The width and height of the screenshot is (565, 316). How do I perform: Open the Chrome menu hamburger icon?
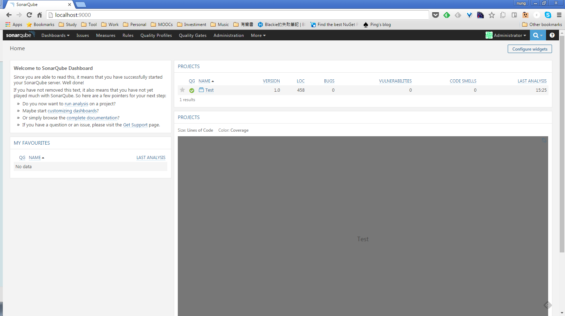pyautogui.click(x=559, y=15)
